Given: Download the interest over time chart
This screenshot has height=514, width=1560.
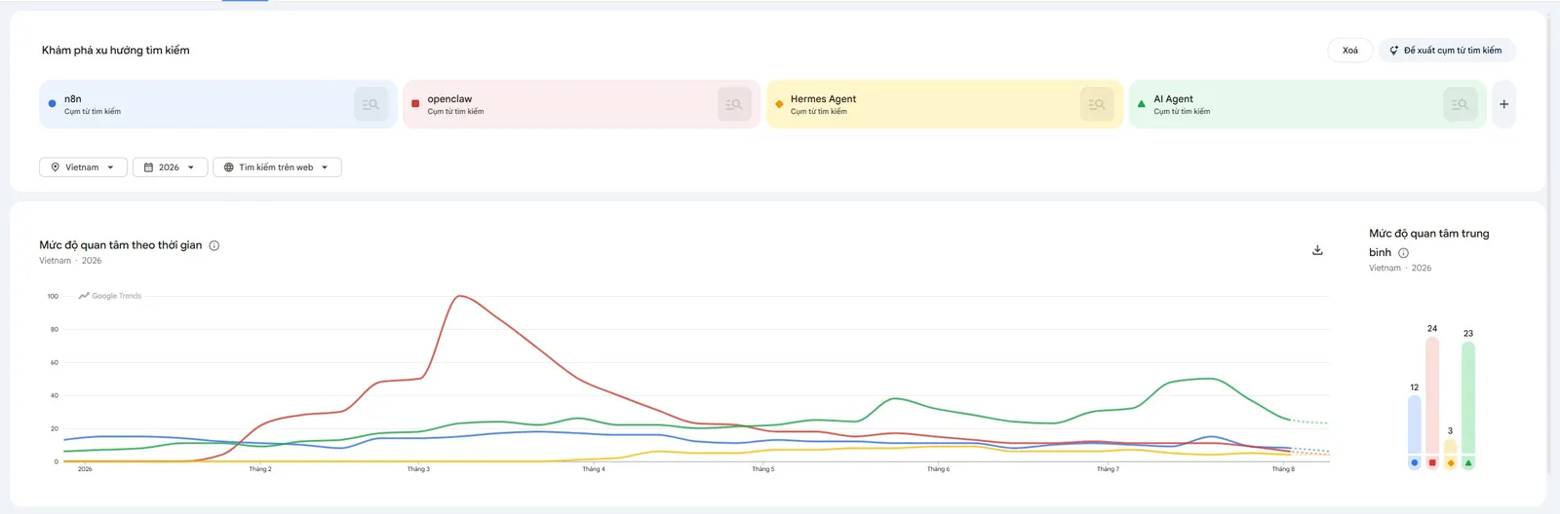Looking at the screenshot, I should pos(1317,250).
